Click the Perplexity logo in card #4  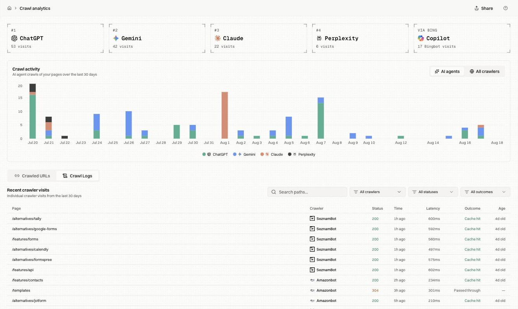[319, 38]
